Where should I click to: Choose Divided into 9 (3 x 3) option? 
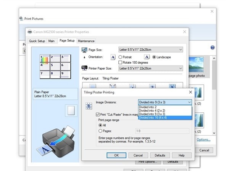pos(165,114)
